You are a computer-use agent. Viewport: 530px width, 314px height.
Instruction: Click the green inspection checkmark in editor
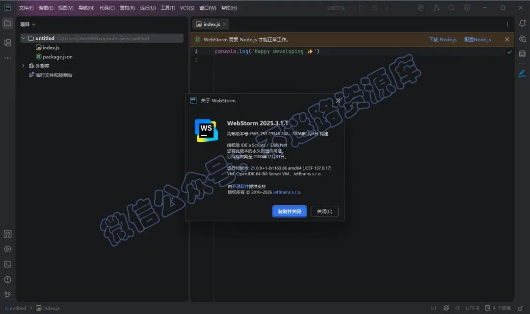509,52
